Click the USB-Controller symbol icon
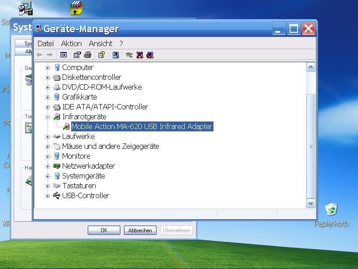The image size is (358, 269). [x=57, y=195]
